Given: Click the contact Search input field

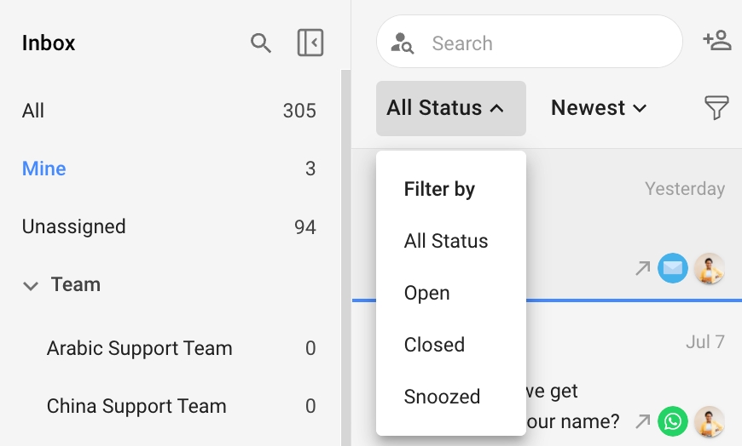Looking at the screenshot, I should [530, 42].
